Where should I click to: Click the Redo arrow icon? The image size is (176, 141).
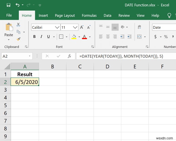[x=28, y=5]
